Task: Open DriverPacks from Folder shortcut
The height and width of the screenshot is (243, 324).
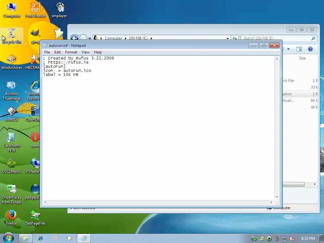Action: [x=12, y=194]
